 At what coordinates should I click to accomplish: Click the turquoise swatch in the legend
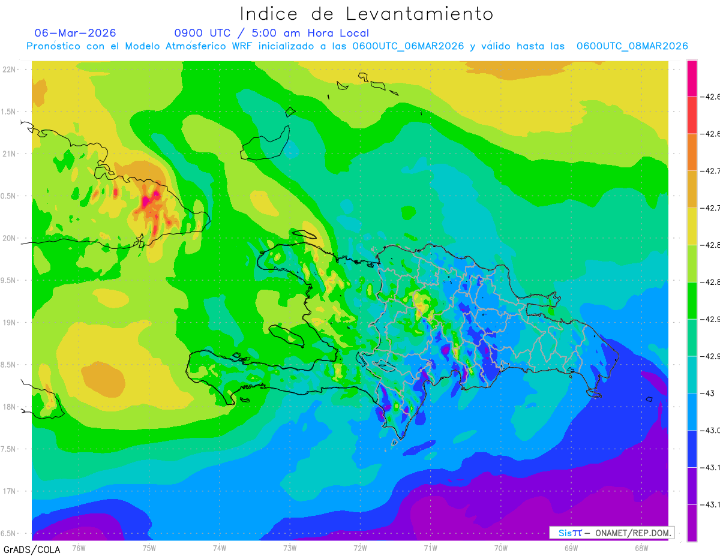pyautogui.click(x=692, y=375)
